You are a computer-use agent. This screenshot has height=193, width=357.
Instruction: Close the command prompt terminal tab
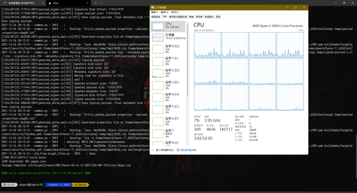point(43,3)
